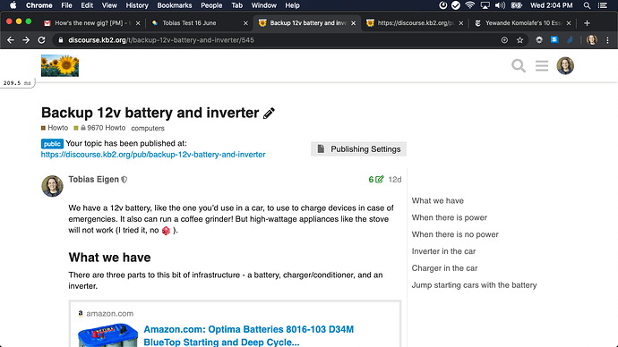Click the 12d post date
The height and width of the screenshot is (347, 618).
[x=394, y=180]
